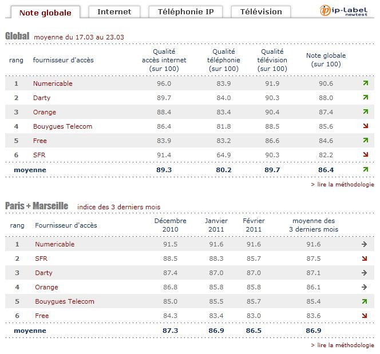The image size is (380, 354).
Task: Open methodology link under the Global table
Action: tap(342, 185)
